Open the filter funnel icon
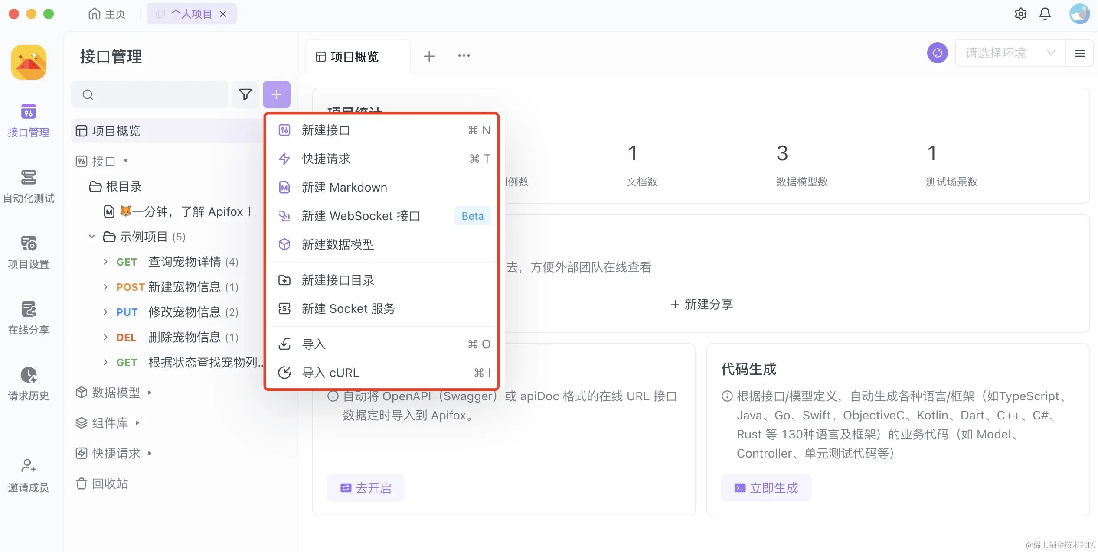 245,94
